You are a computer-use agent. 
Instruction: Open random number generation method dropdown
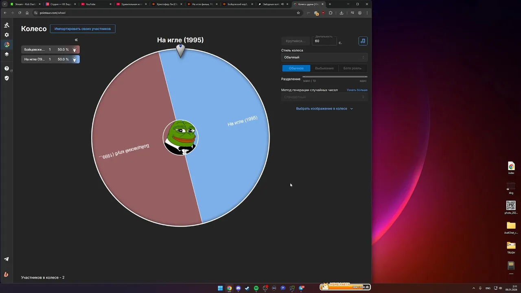[x=324, y=97]
